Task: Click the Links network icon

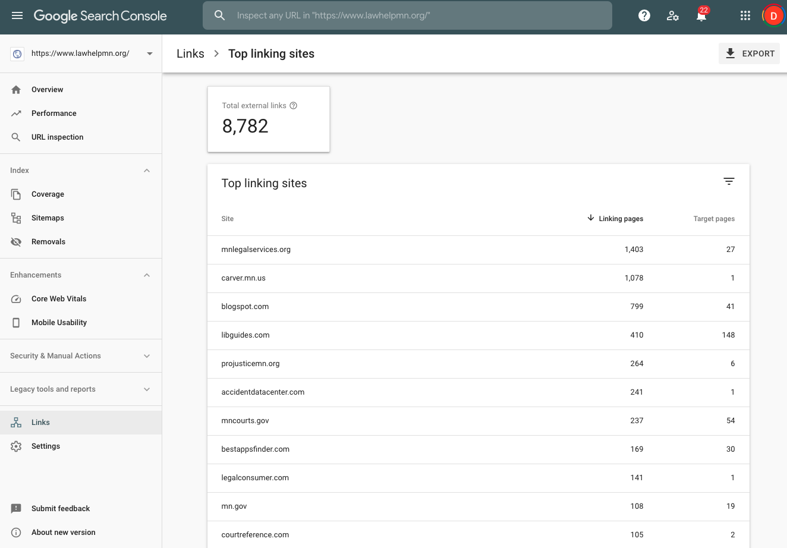Action: point(16,423)
